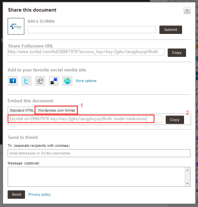Share document on Delicious

point(54,81)
